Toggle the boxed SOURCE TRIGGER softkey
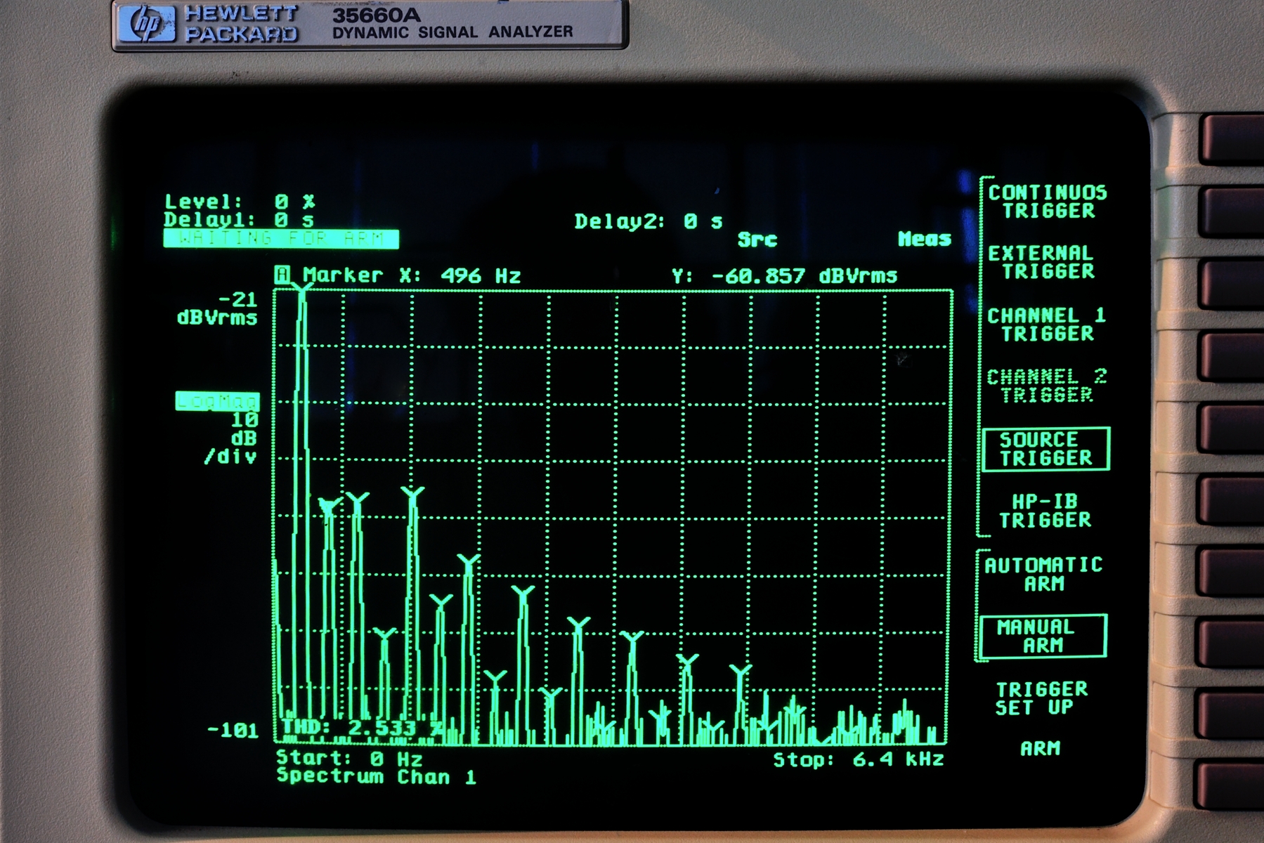Viewport: 1264px width, 843px height. [x=1045, y=449]
